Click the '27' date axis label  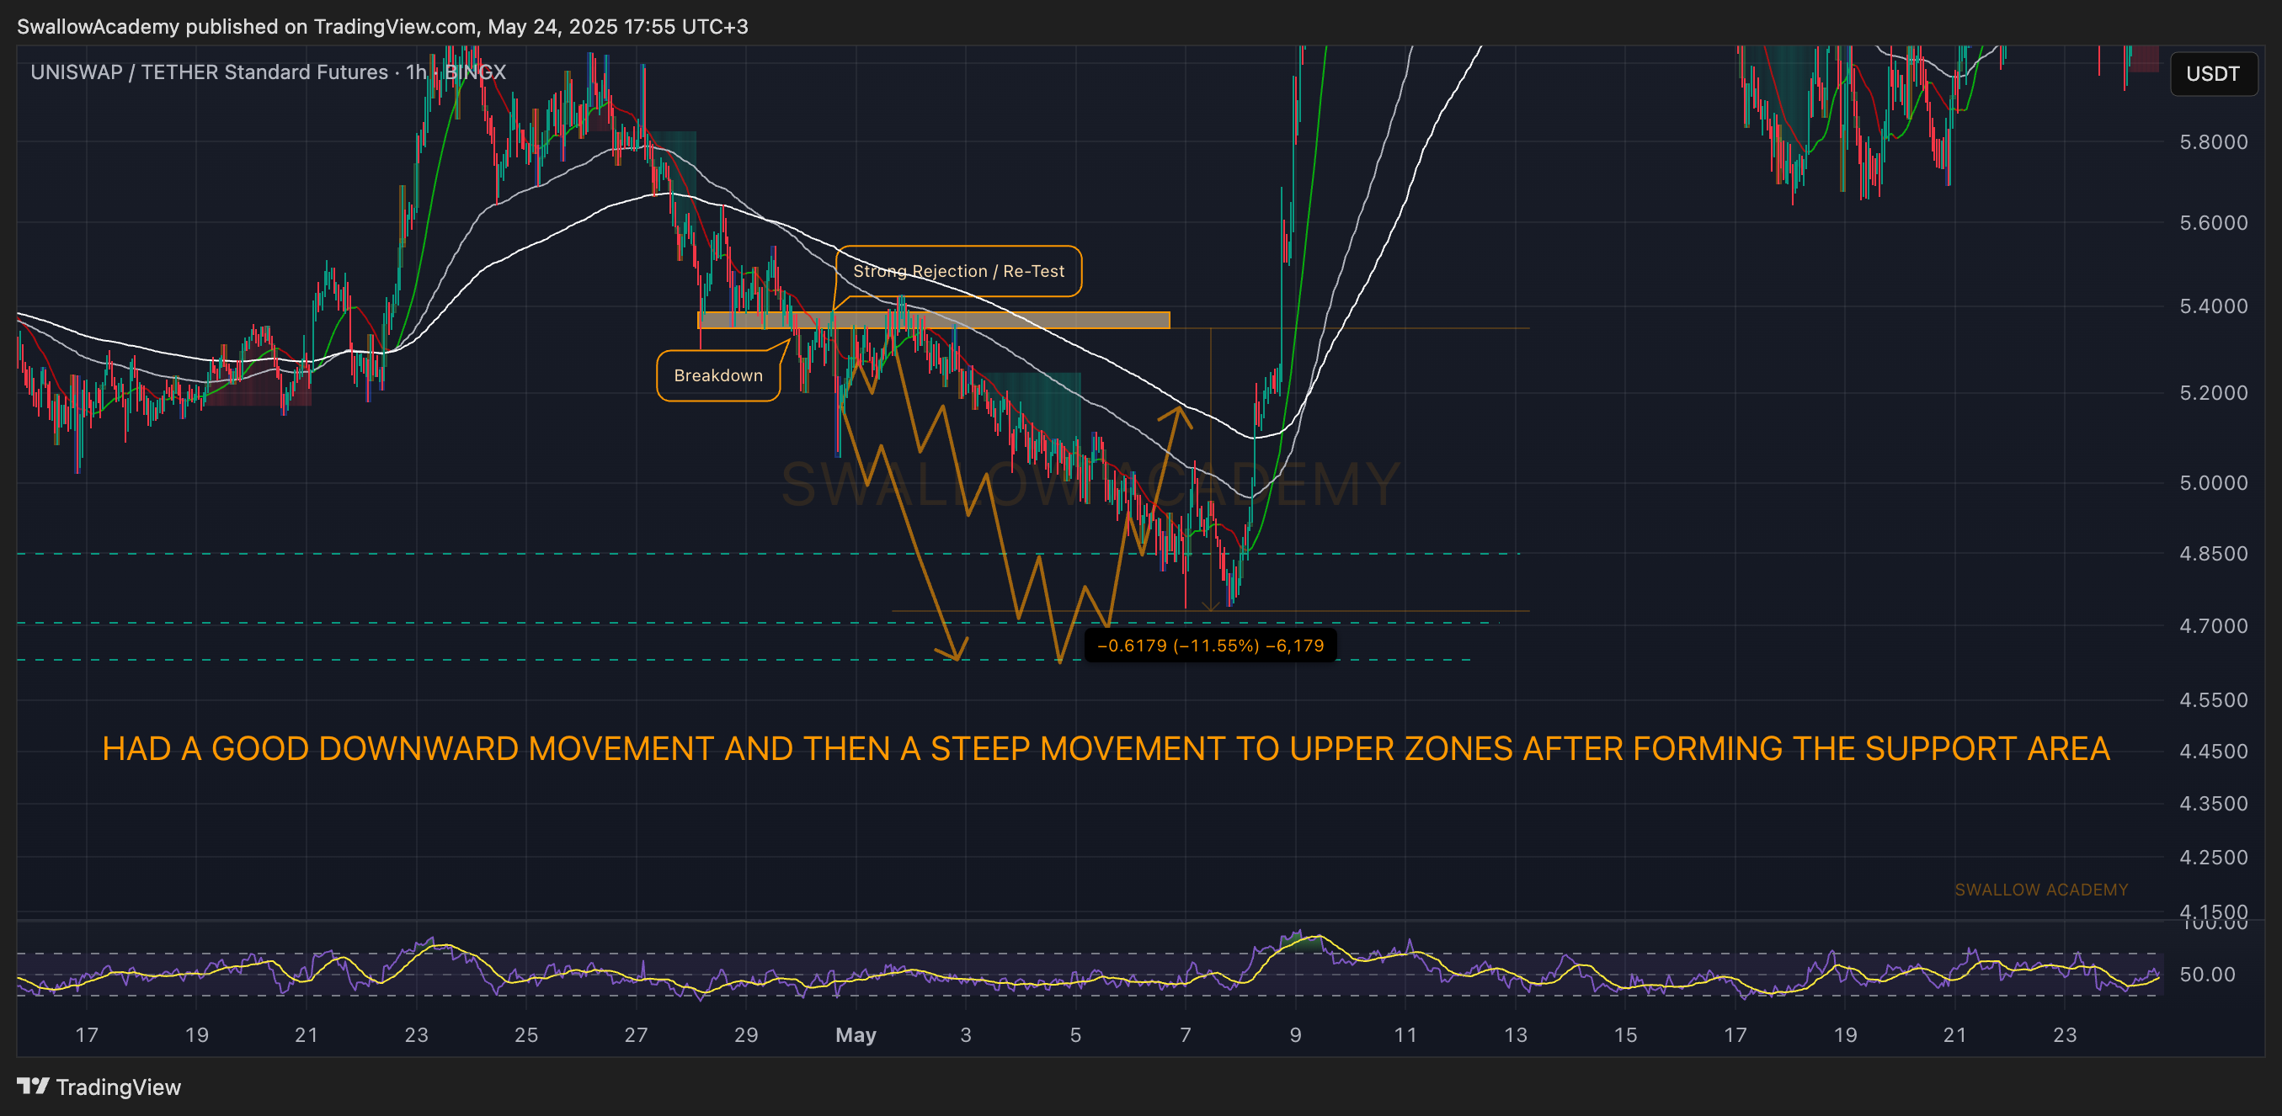[636, 1034]
